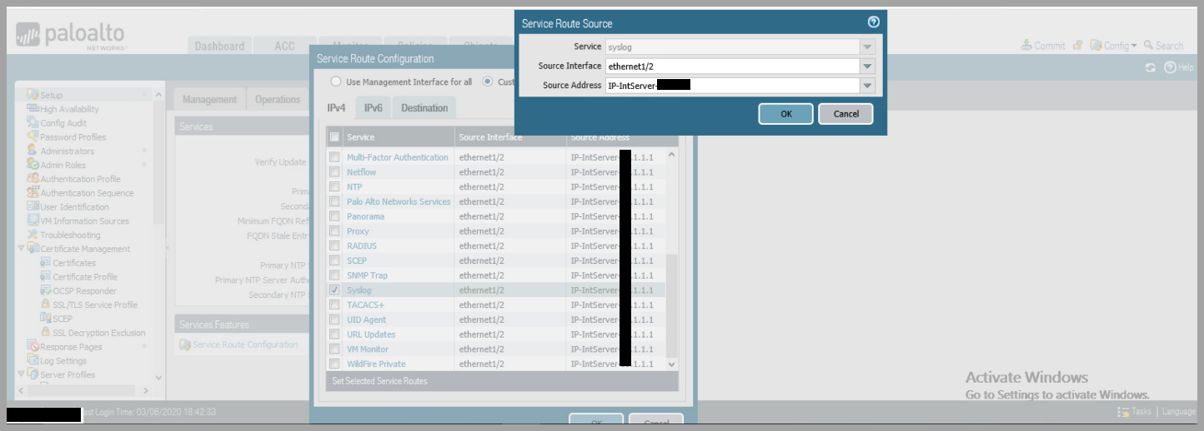Collapse the Server Profiles tree node
The image size is (1204, 431).
point(22,374)
